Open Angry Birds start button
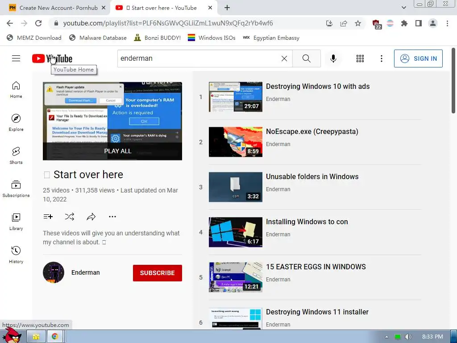Image resolution: width=457 pixels, height=343 pixels. pyautogui.click(x=12, y=336)
